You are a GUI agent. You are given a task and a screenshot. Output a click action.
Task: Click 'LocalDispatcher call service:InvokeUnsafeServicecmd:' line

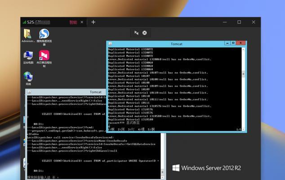point(70,137)
